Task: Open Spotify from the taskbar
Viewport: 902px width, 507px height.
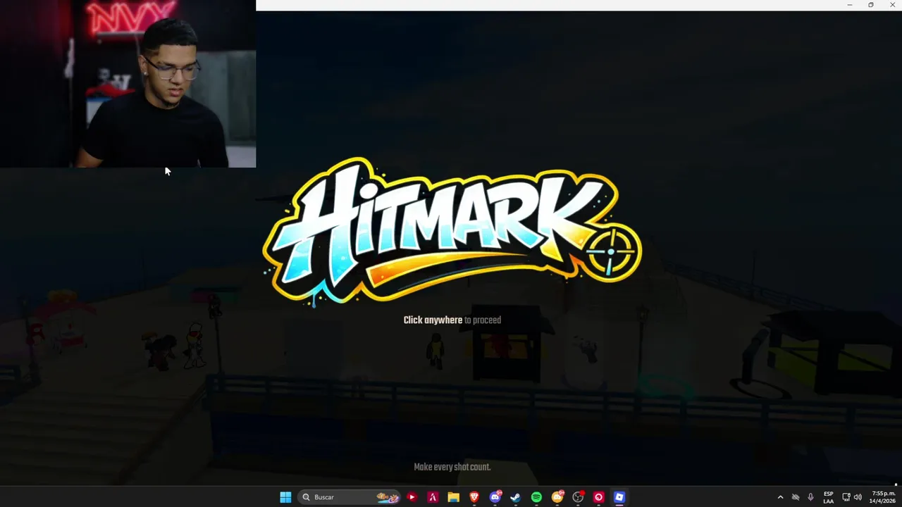Action: pyautogui.click(x=536, y=497)
